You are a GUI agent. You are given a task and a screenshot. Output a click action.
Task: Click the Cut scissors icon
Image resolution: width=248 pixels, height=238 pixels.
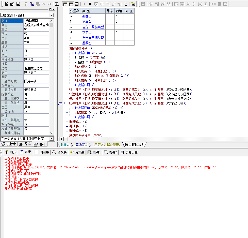pyautogui.click(x=26, y=4)
